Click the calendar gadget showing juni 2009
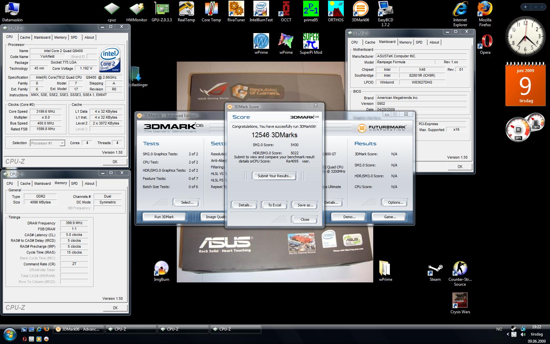 click(525, 84)
